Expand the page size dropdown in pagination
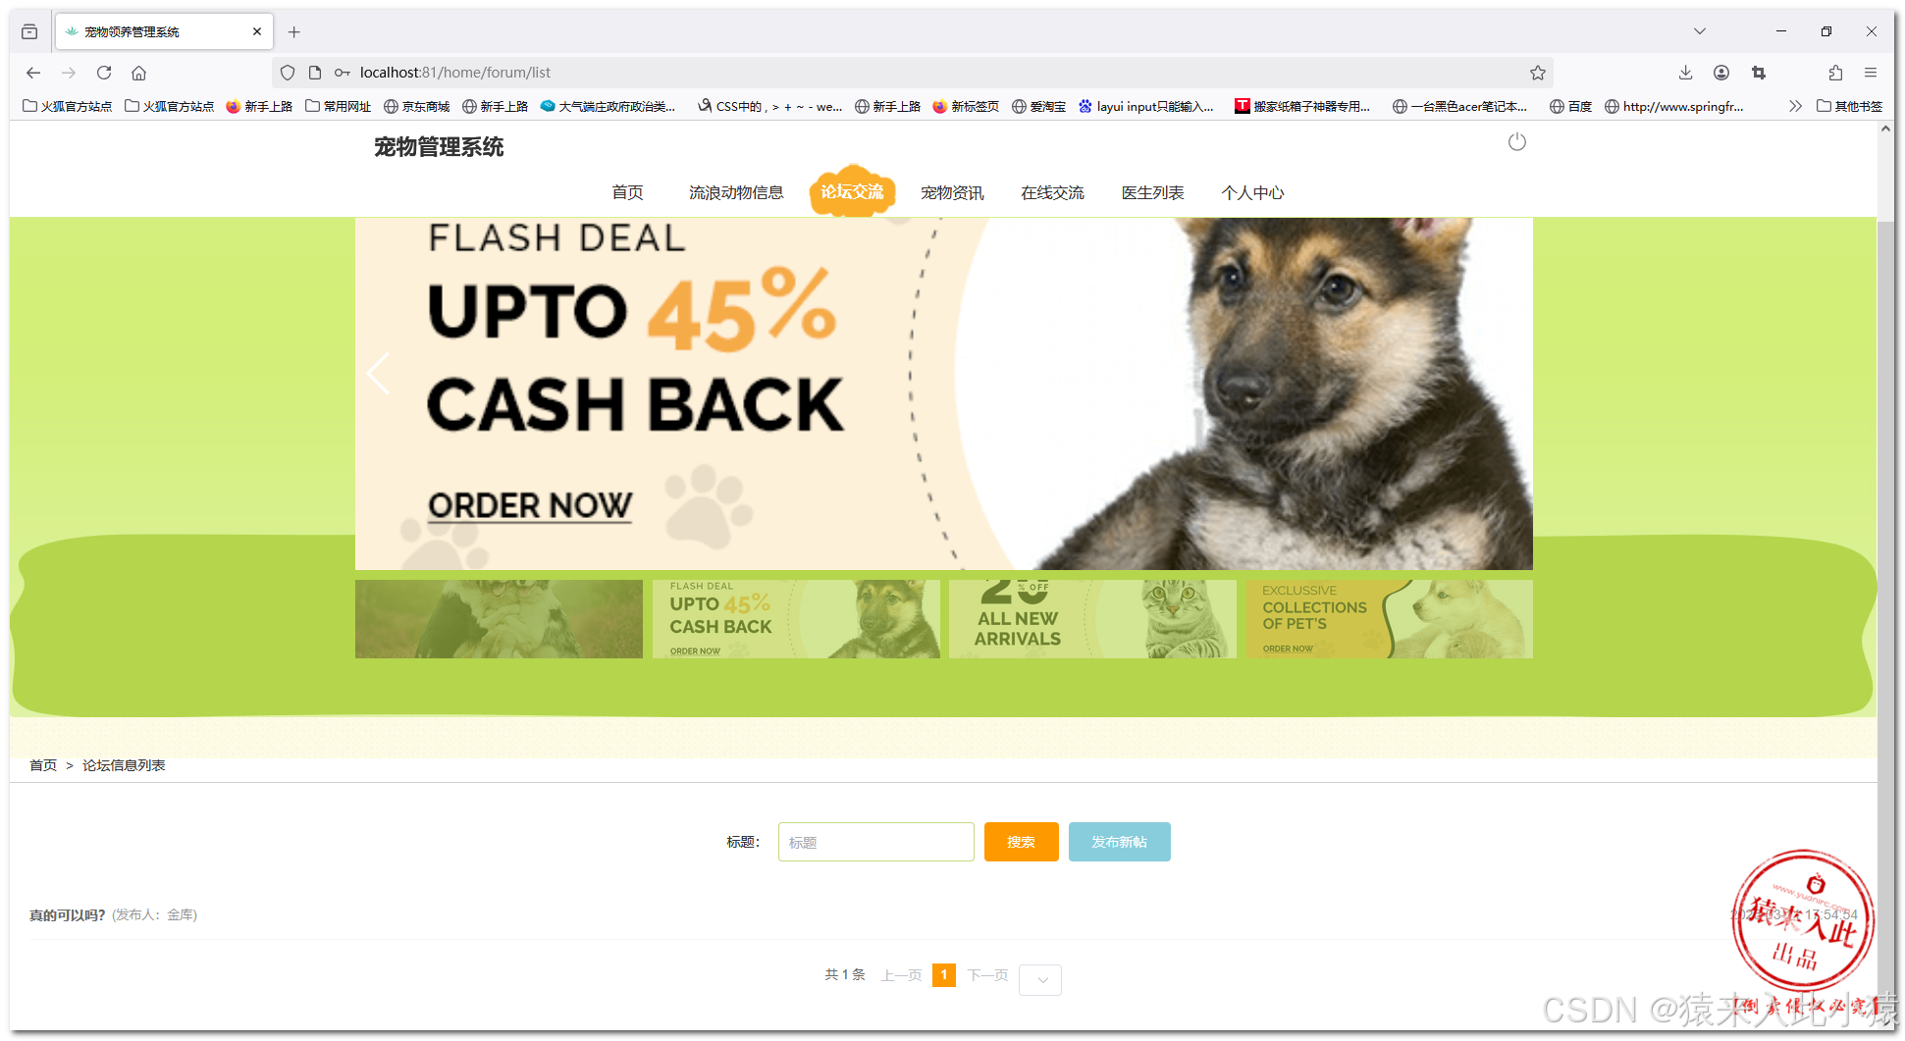The image size is (1905, 1041). 1040,979
